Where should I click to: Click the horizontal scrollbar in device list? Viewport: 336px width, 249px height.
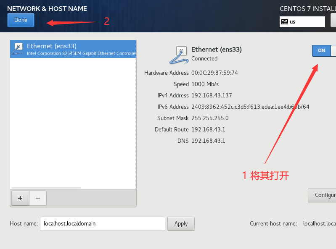point(46,188)
